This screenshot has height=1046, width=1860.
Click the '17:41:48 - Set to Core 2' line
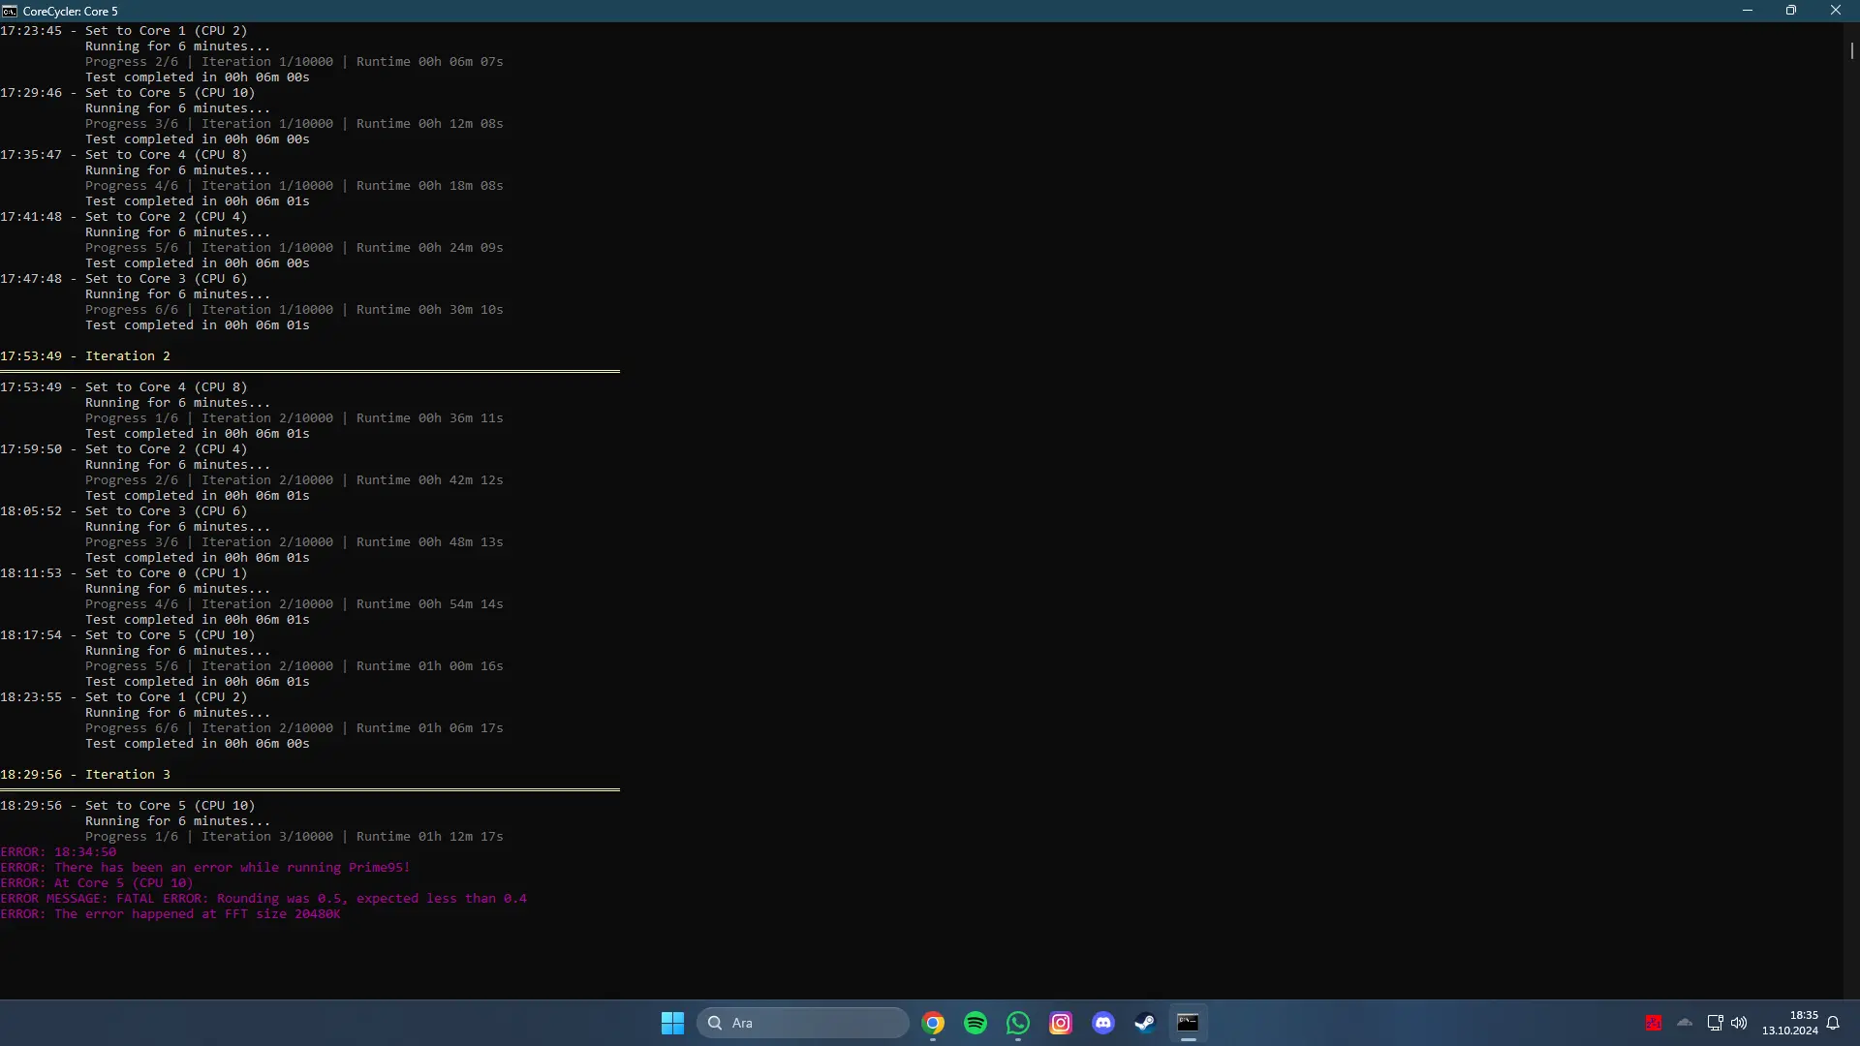pyautogui.click(x=124, y=217)
